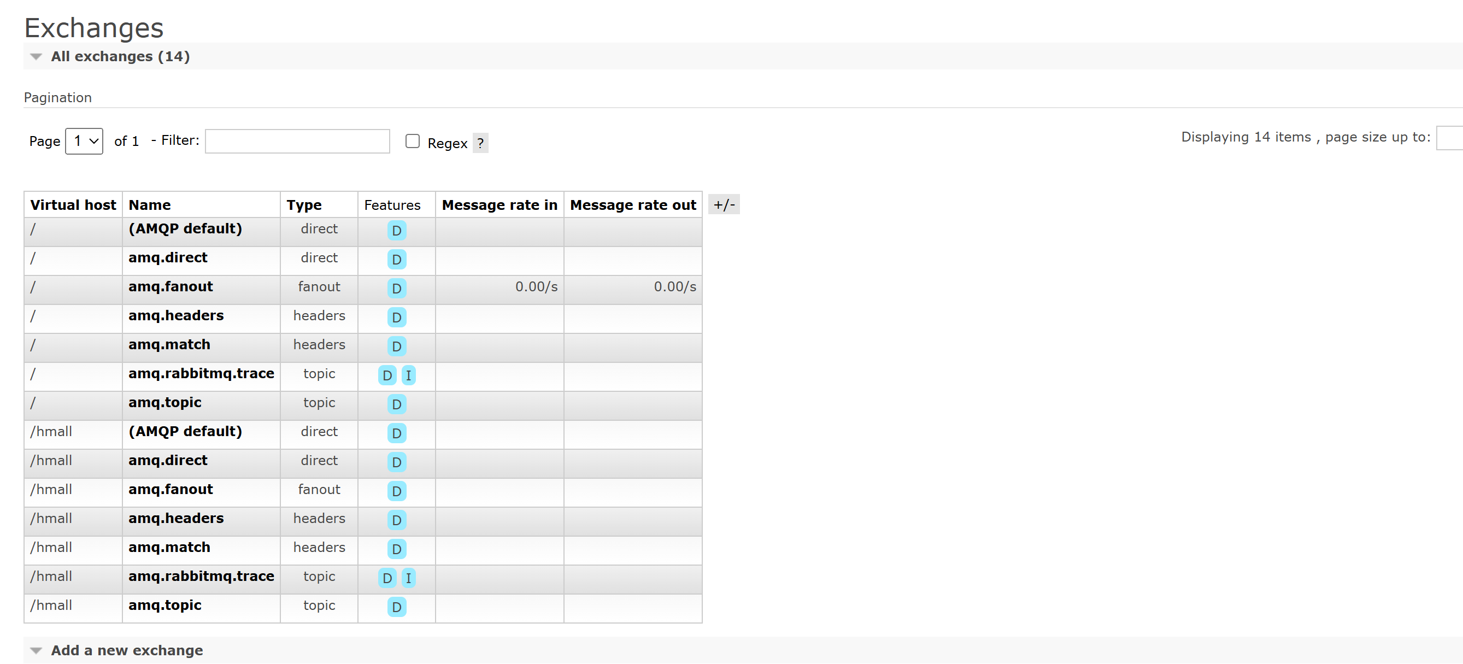Image resolution: width=1463 pixels, height=664 pixels.
Task: Click the 0.00/s message rate in value
Action: [x=536, y=287]
